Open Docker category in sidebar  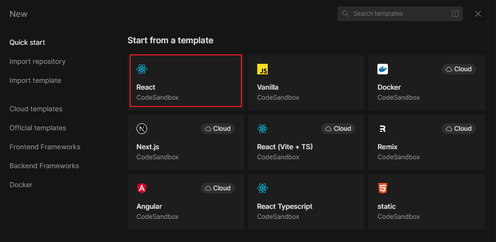tap(21, 185)
